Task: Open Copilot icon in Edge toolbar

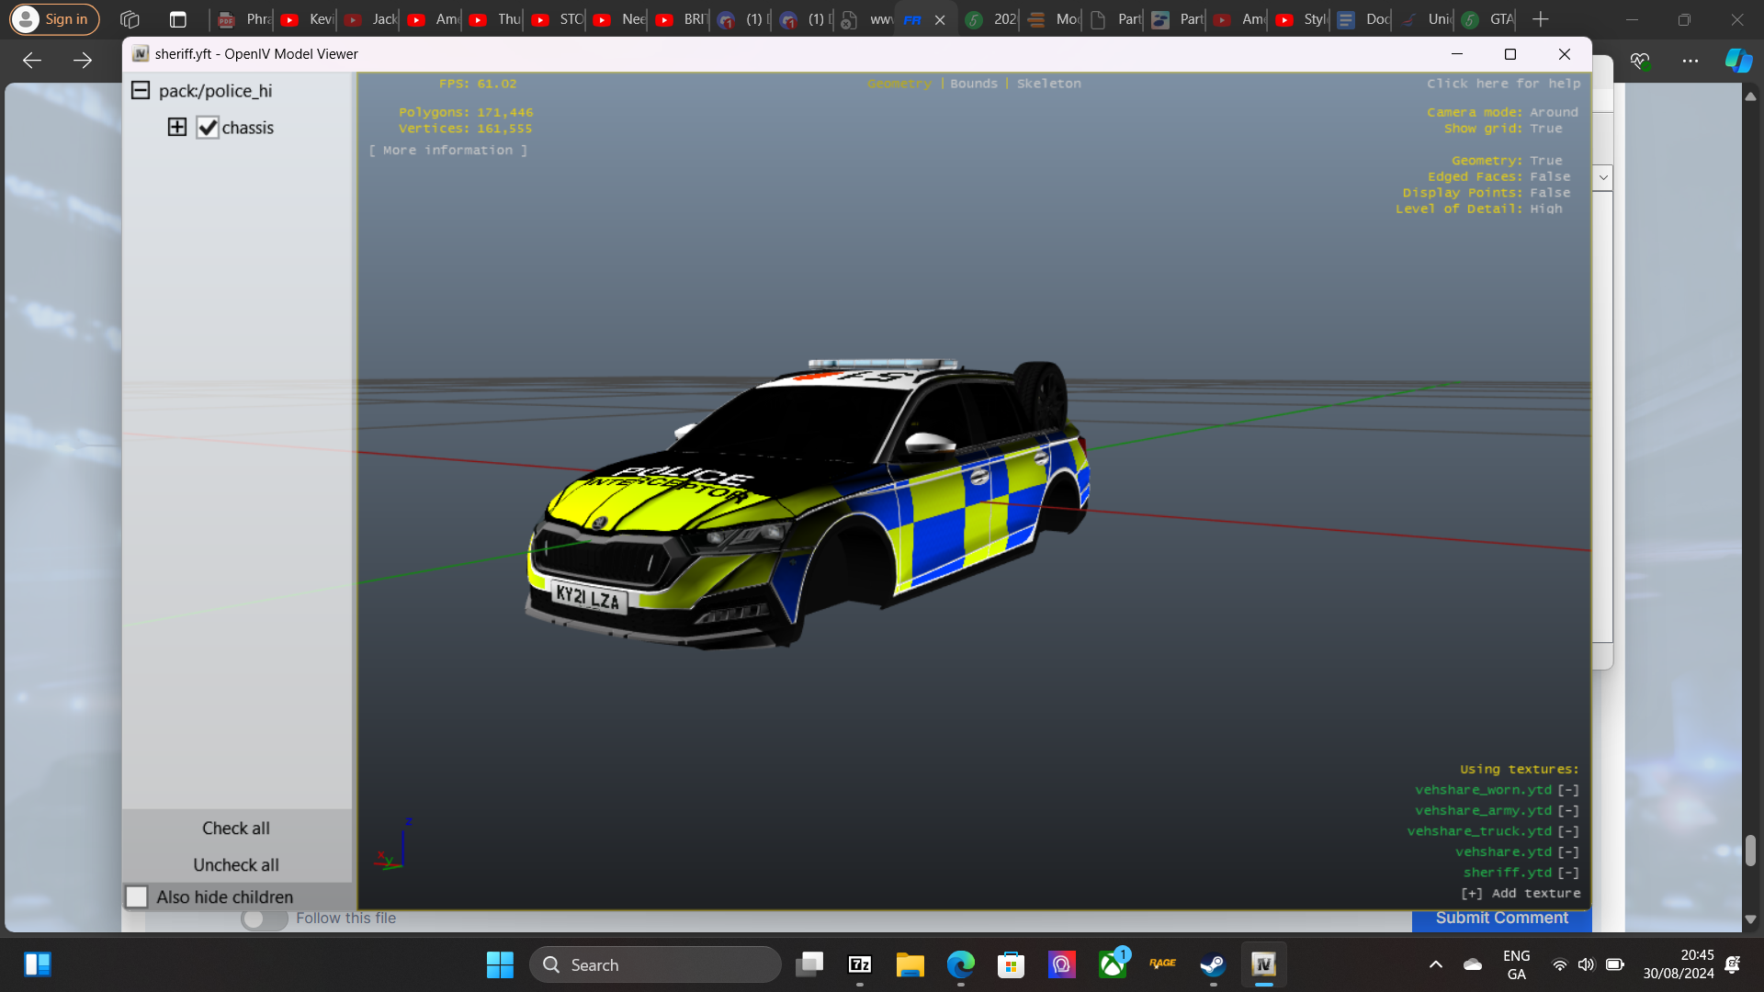Action: (x=1737, y=61)
